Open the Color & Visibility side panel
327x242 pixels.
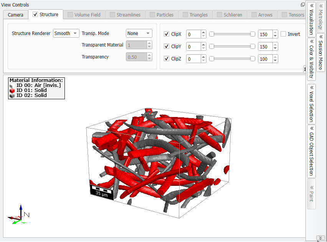311,59
